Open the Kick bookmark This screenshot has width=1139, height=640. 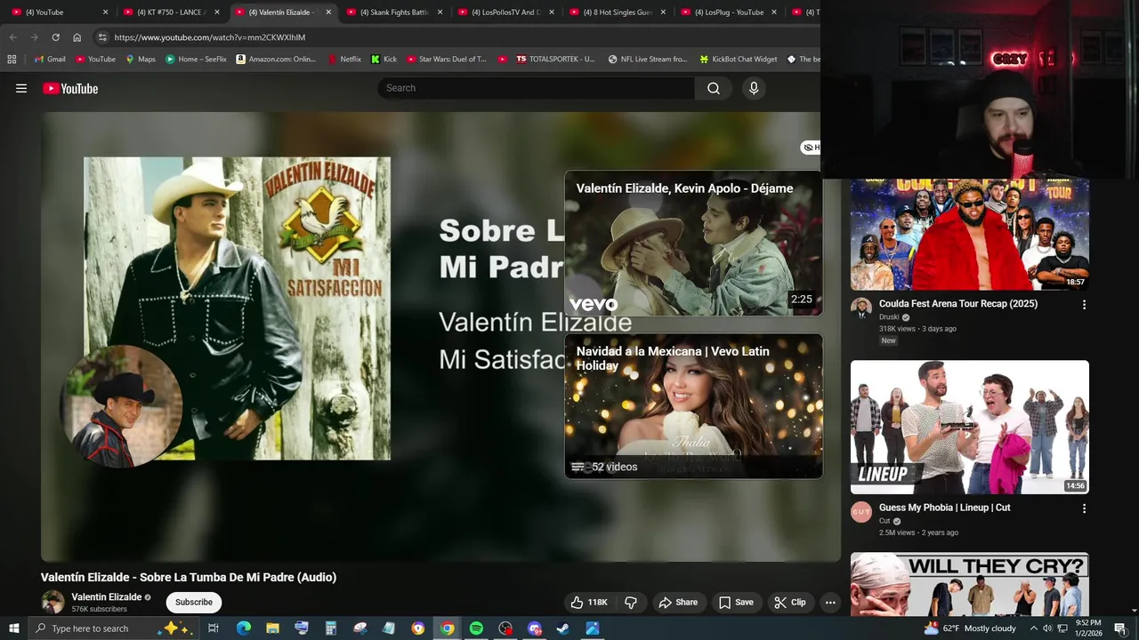point(384,59)
